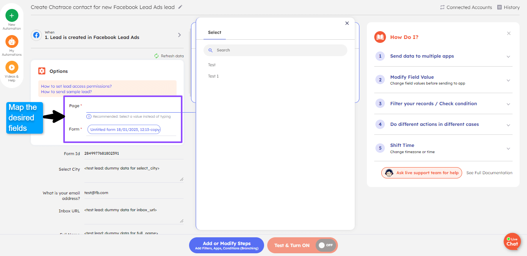Click the puzzle-piece Options icon
The width and height of the screenshot is (527, 256).
[42, 71]
